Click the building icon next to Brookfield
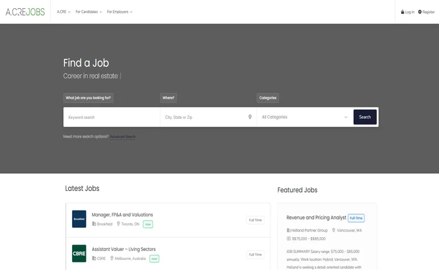The width and height of the screenshot is (439, 270). click(x=94, y=224)
